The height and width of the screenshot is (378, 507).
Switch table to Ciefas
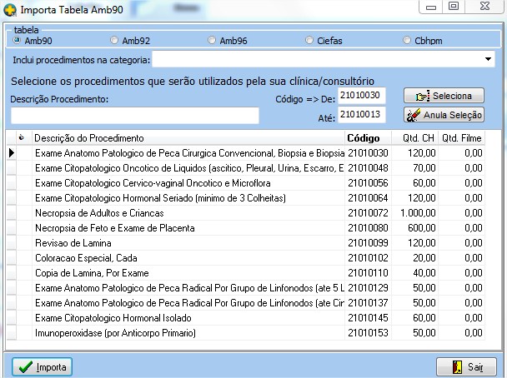(x=310, y=40)
